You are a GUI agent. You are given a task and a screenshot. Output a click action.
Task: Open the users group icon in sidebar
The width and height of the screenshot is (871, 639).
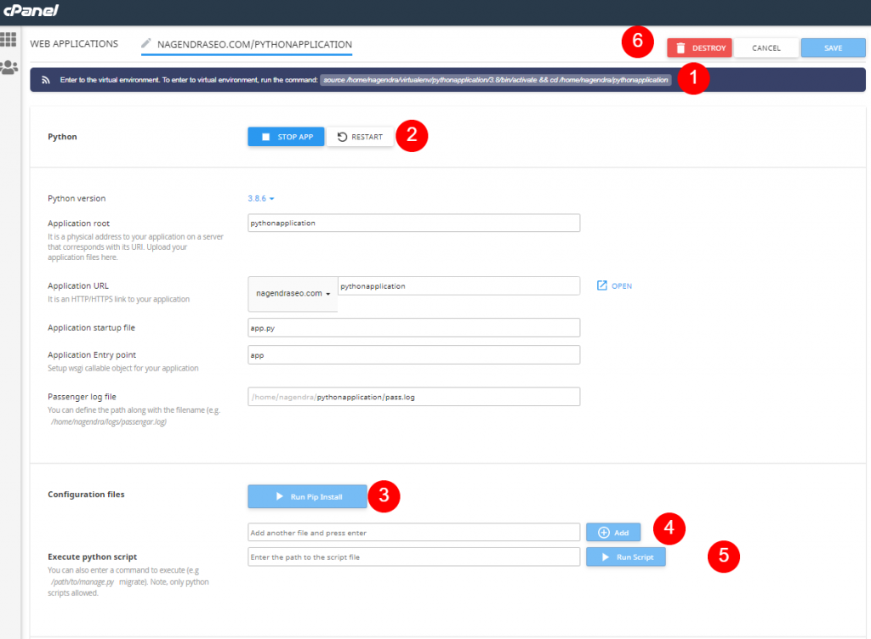click(x=9, y=68)
